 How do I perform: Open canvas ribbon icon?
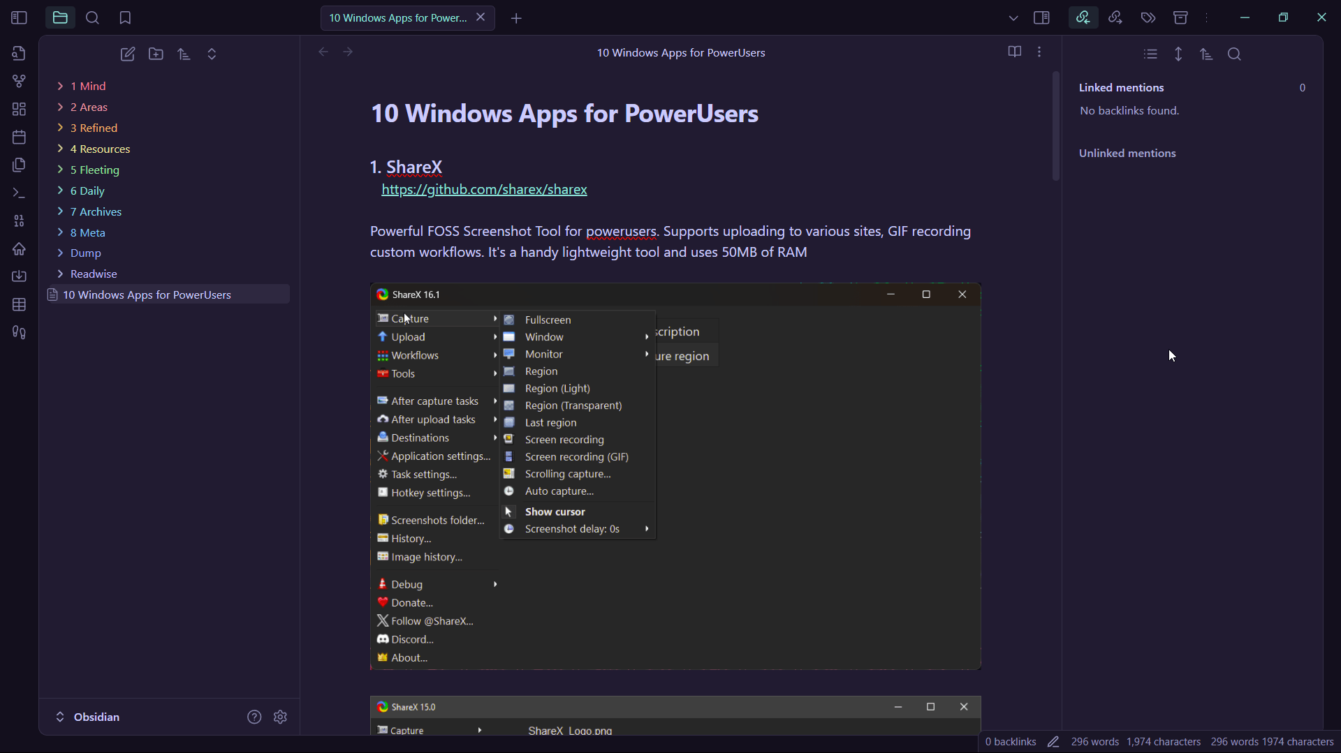[x=19, y=110]
